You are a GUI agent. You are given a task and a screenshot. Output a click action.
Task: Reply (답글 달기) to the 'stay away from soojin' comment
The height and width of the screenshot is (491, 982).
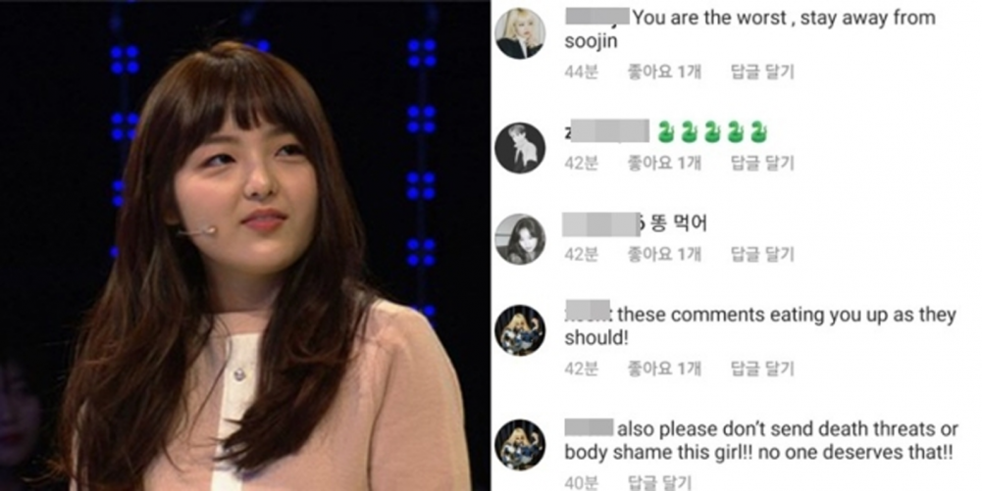pyautogui.click(x=762, y=72)
